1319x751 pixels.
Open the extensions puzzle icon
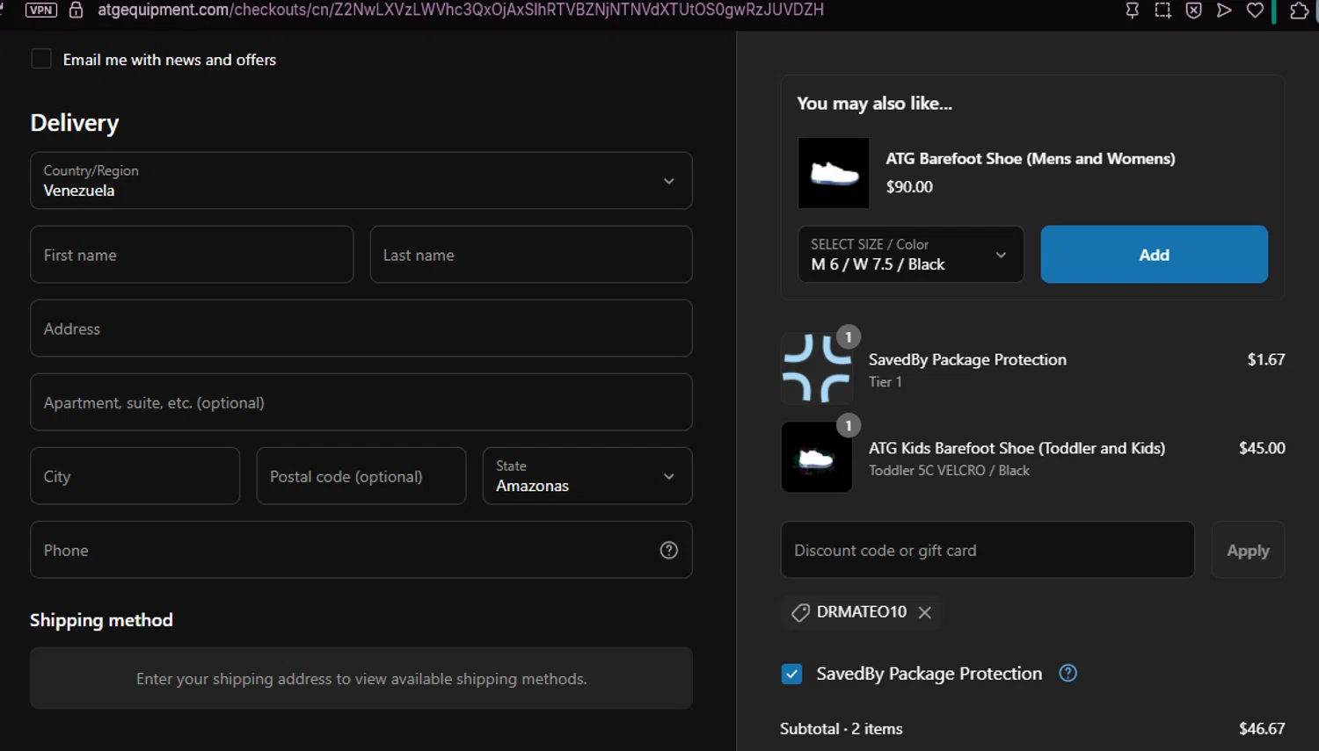point(1299,11)
